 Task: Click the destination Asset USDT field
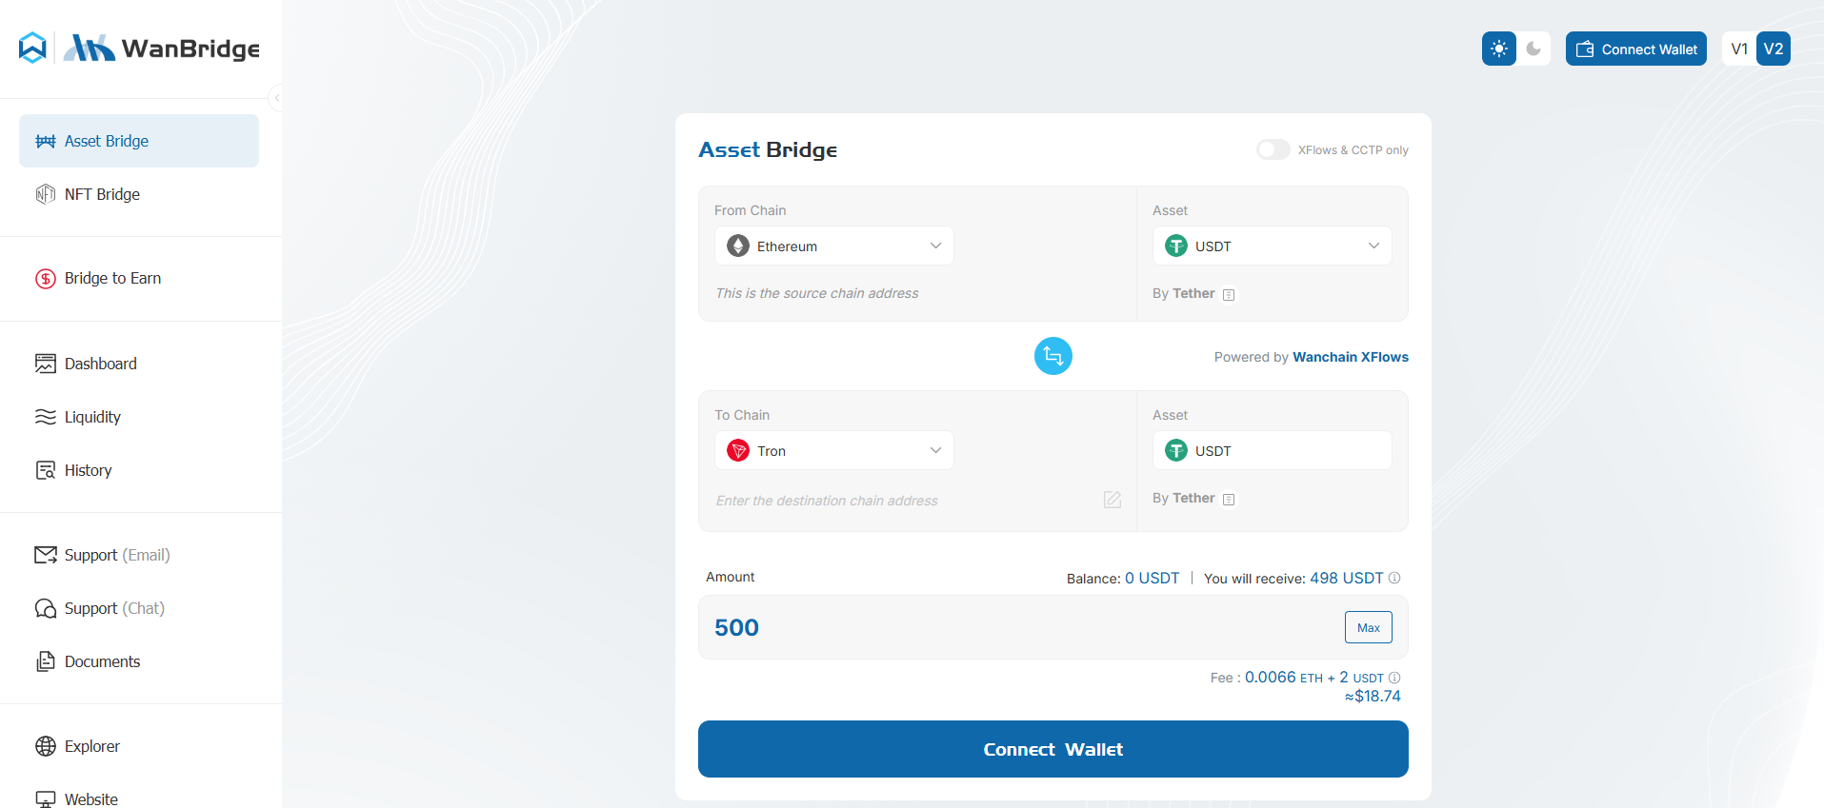[1273, 450]
